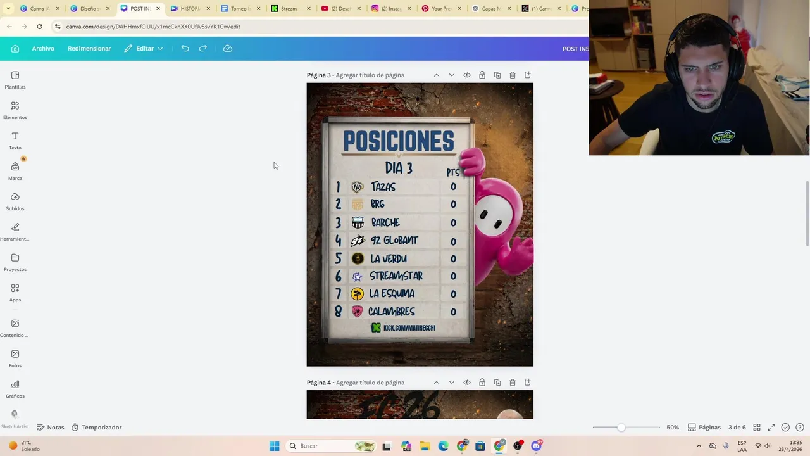The height and width of the screenshot is (456, 810).
Task: Move Página 4 down
Action: (x=452, y=383)
